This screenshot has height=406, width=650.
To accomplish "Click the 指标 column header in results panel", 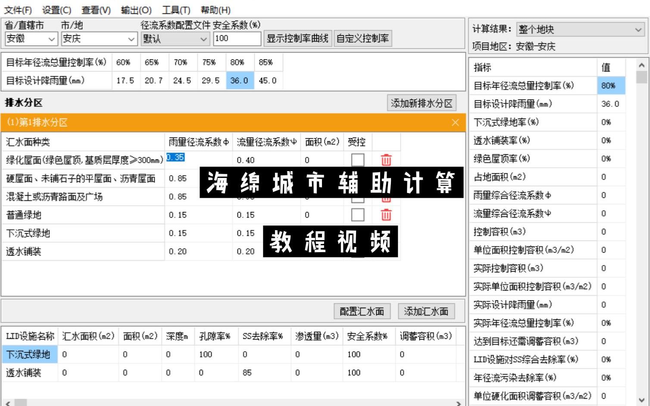I will (x=533, y=67).
